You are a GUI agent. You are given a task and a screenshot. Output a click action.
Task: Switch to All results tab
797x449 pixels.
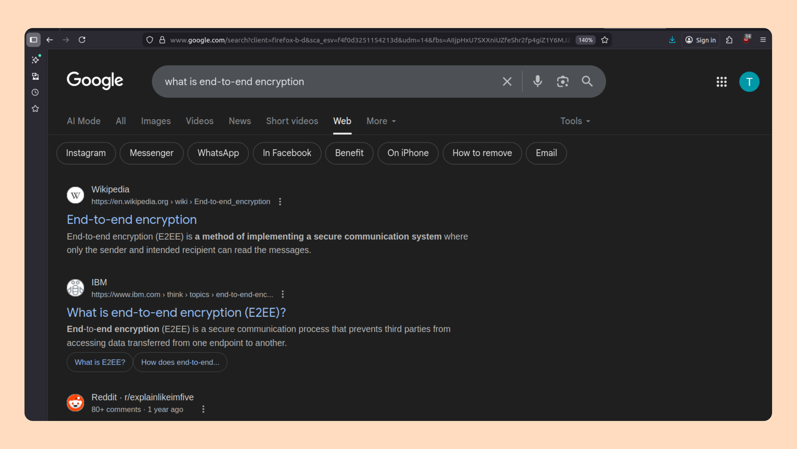point(121,121)
